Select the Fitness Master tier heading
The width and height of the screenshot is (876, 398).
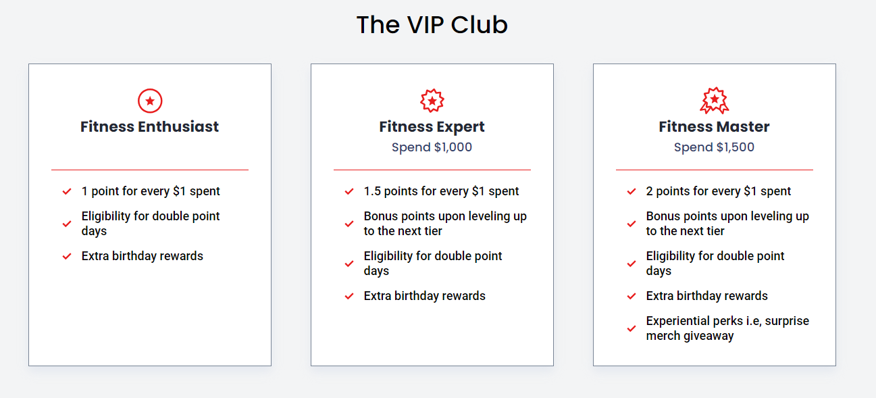click(715, 126)
